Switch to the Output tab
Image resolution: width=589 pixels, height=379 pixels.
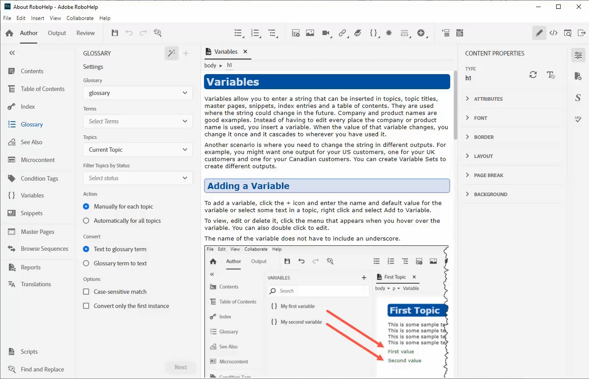(x=57, y=33)
